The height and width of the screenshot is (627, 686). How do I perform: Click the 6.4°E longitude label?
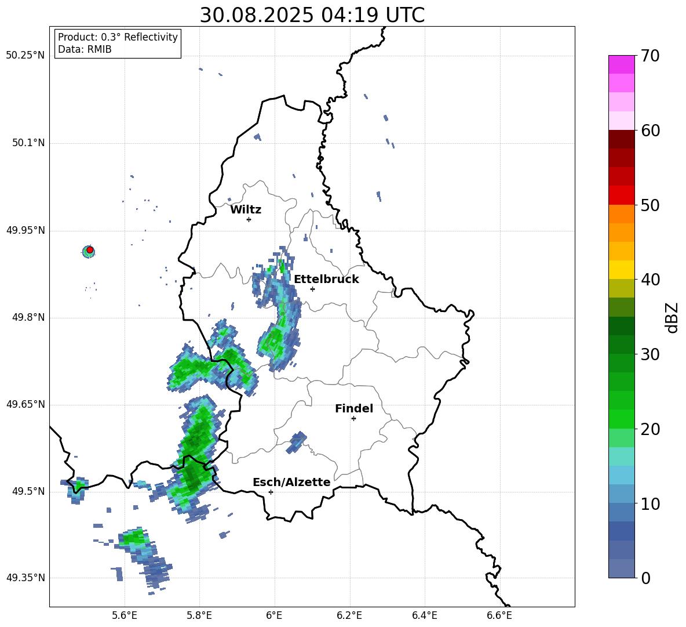click(424, 615)
